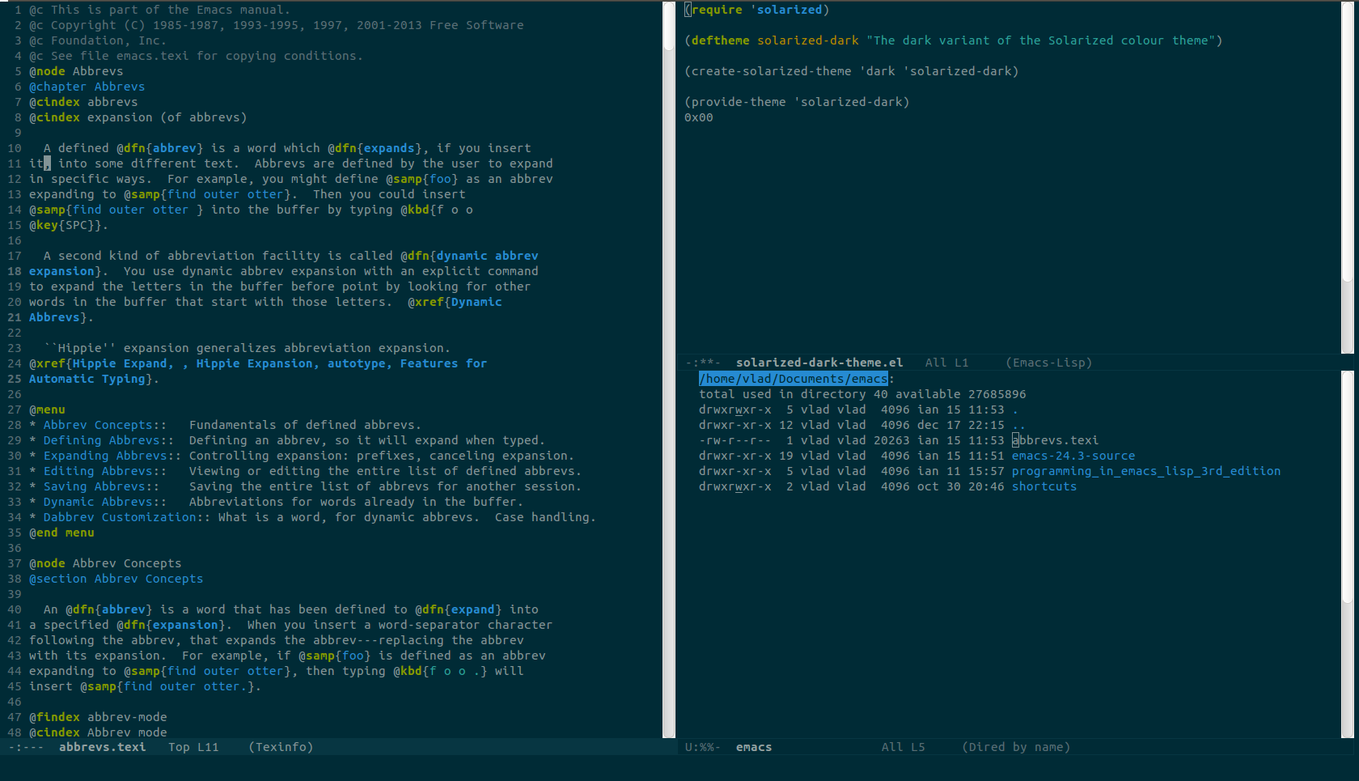
Task: Click 'Automatic Typing}' on line 25
Action: coord(91,379)
